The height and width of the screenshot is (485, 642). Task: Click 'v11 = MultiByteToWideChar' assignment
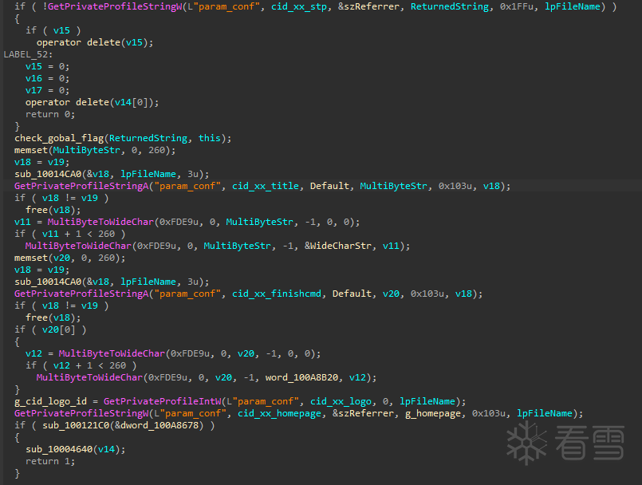click(187, 222)
